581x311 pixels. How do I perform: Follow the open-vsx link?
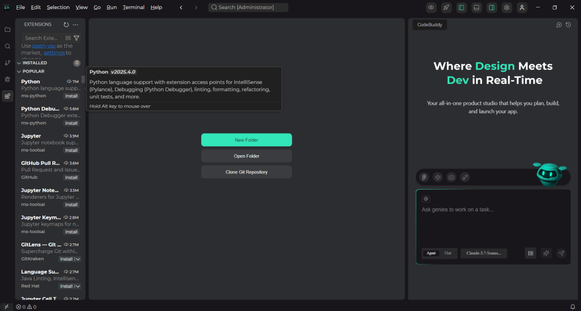[44, 46]
